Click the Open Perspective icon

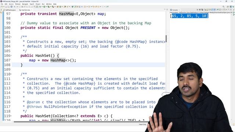228,7
